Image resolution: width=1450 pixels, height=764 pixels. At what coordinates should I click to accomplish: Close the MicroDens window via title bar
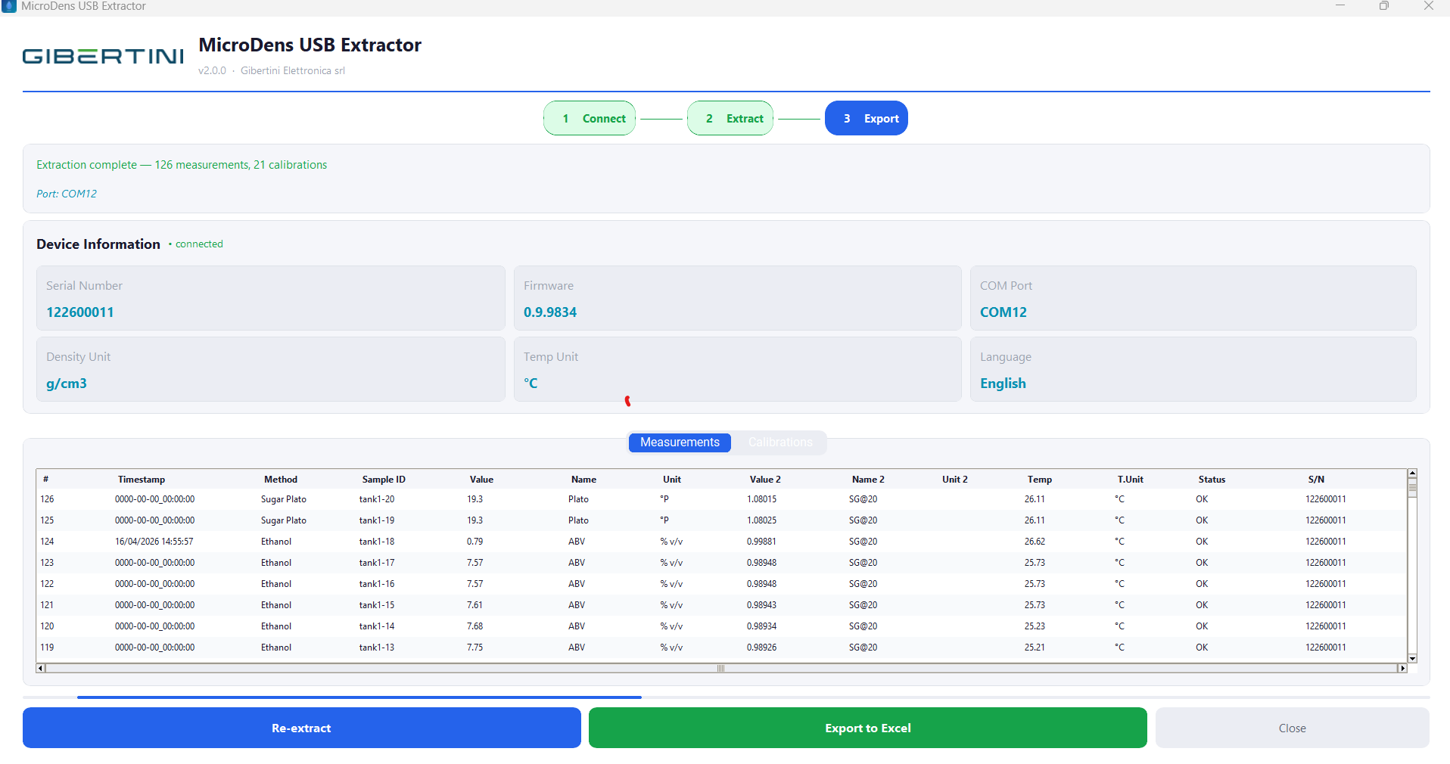1429,6
